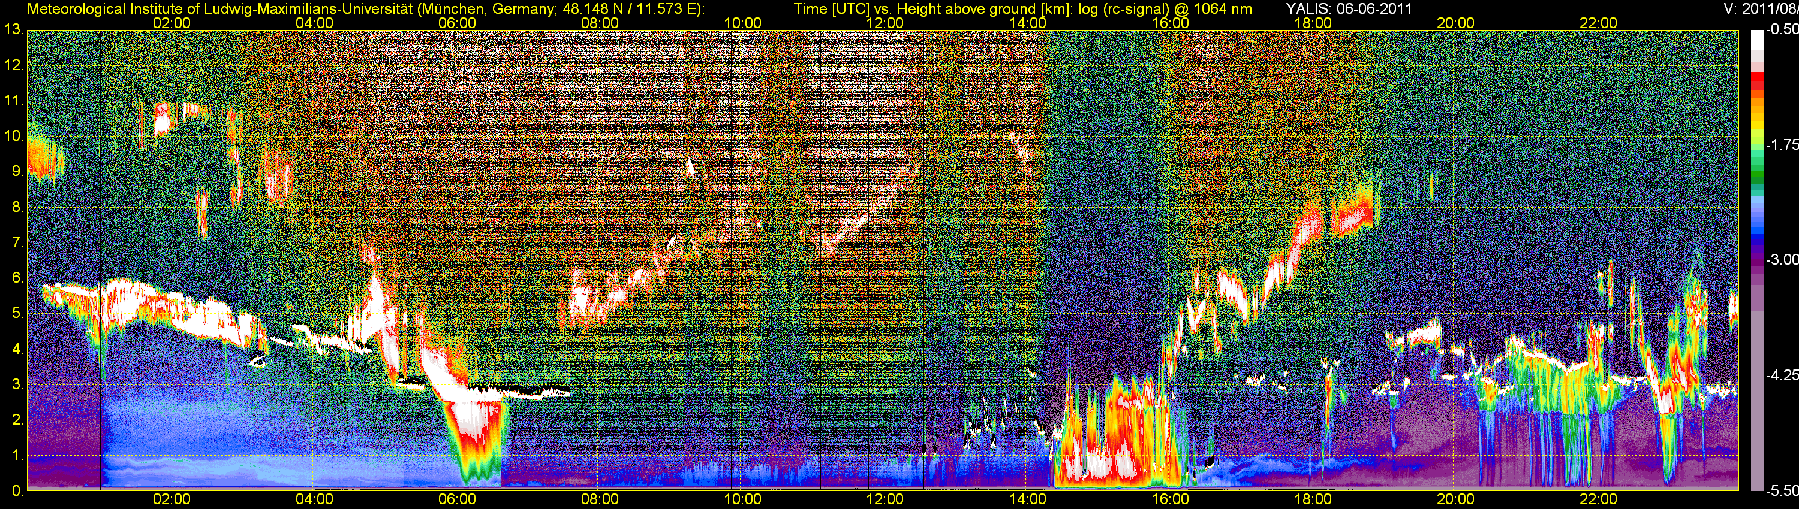
Task: Click the green band of the color scale
Action: pyautogui.click(x=1756, y=174)
